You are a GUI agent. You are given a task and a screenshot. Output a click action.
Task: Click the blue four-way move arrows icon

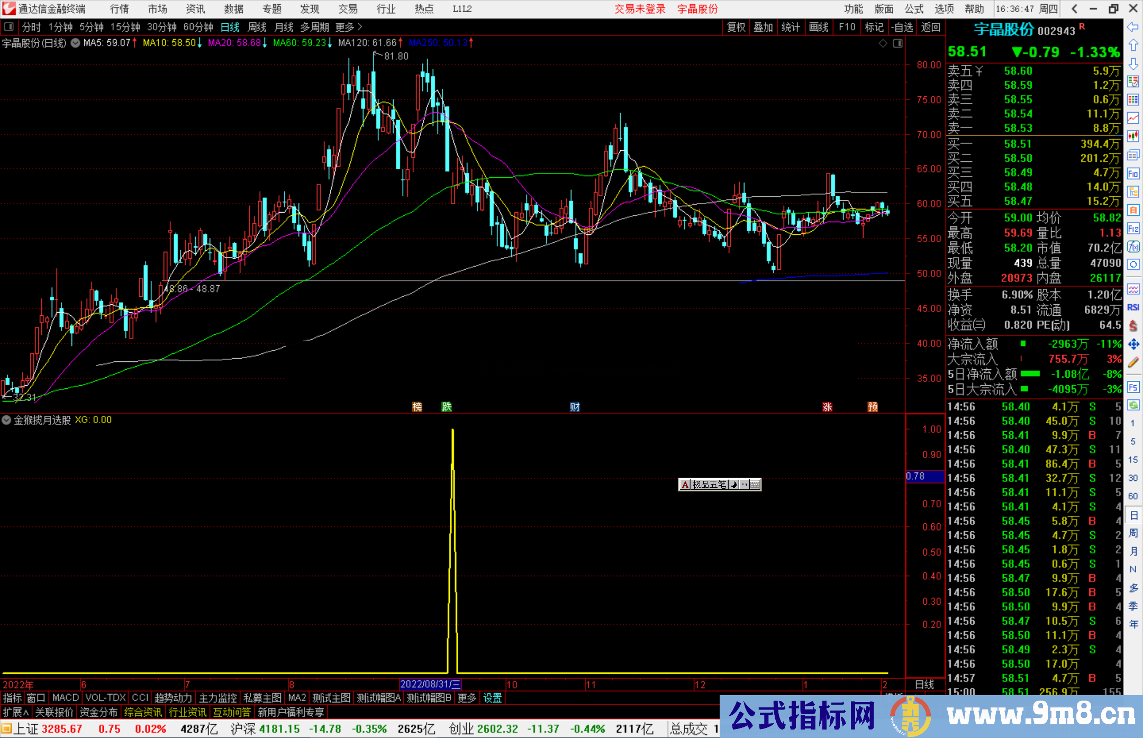[1133, 344]
